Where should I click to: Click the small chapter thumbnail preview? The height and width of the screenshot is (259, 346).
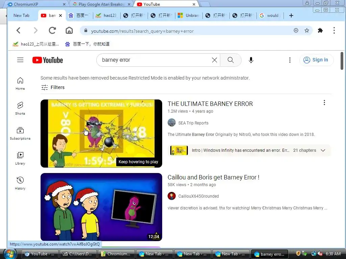pyautogui.click(x=179, y=150)
